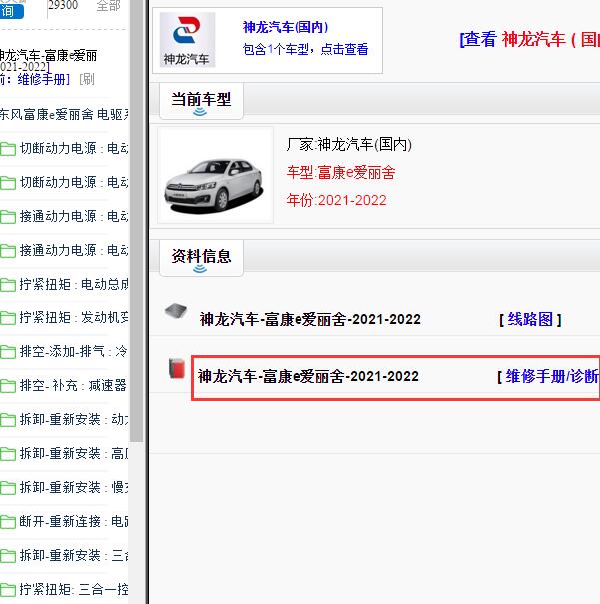Open folder icon for 拆卸-重新安装 : 慢
Image resolution: width=600 pixels, height=604 pixels.
click(x=8, y=488)
